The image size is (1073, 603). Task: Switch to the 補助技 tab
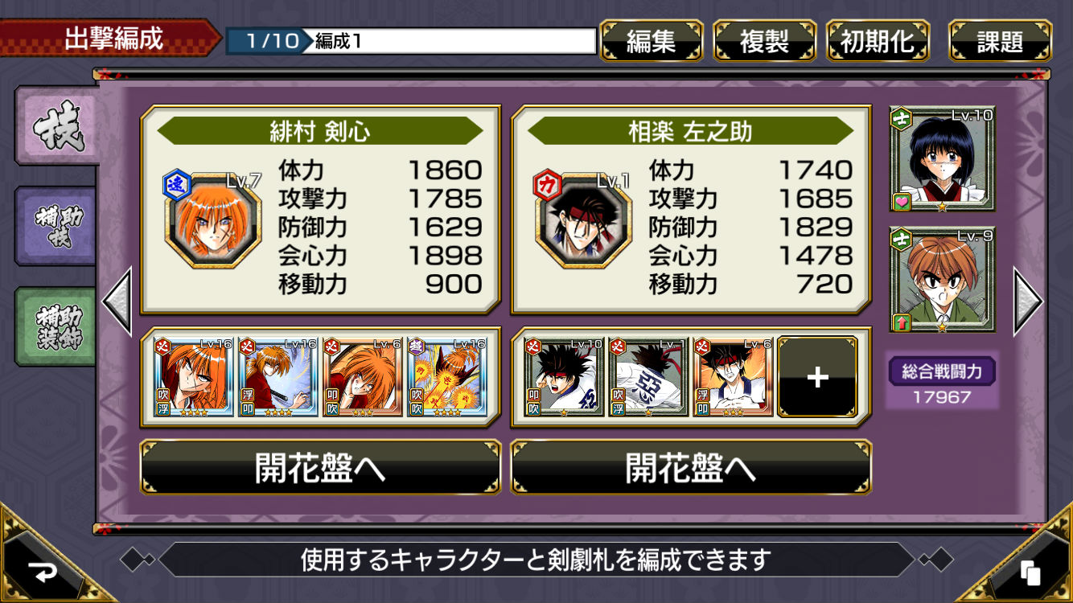point(55,227)
